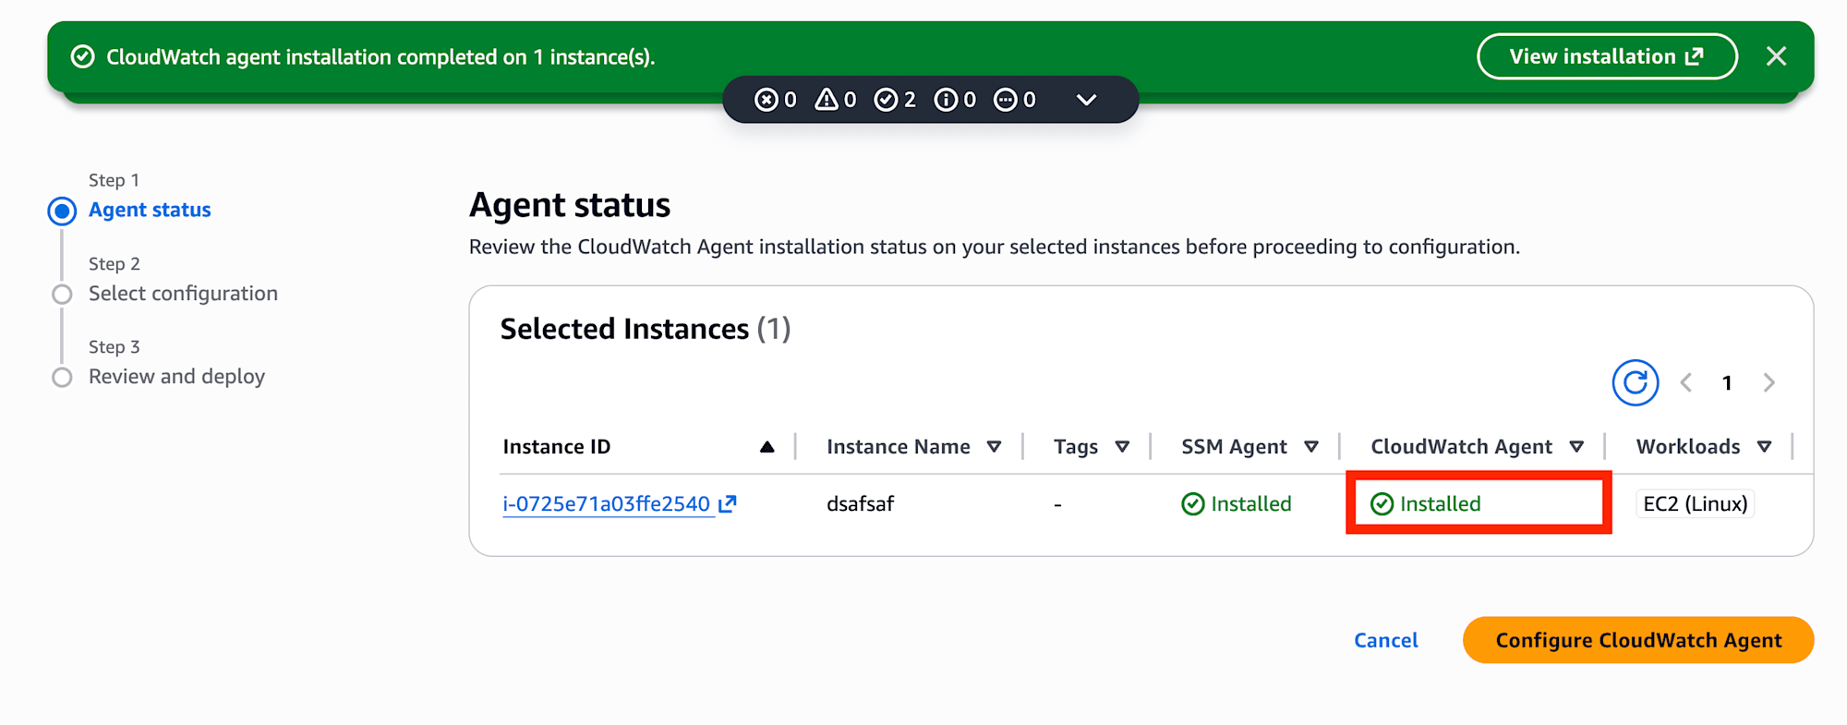Click Configure CloudWatch Agent button

[x=1638, y=640]
